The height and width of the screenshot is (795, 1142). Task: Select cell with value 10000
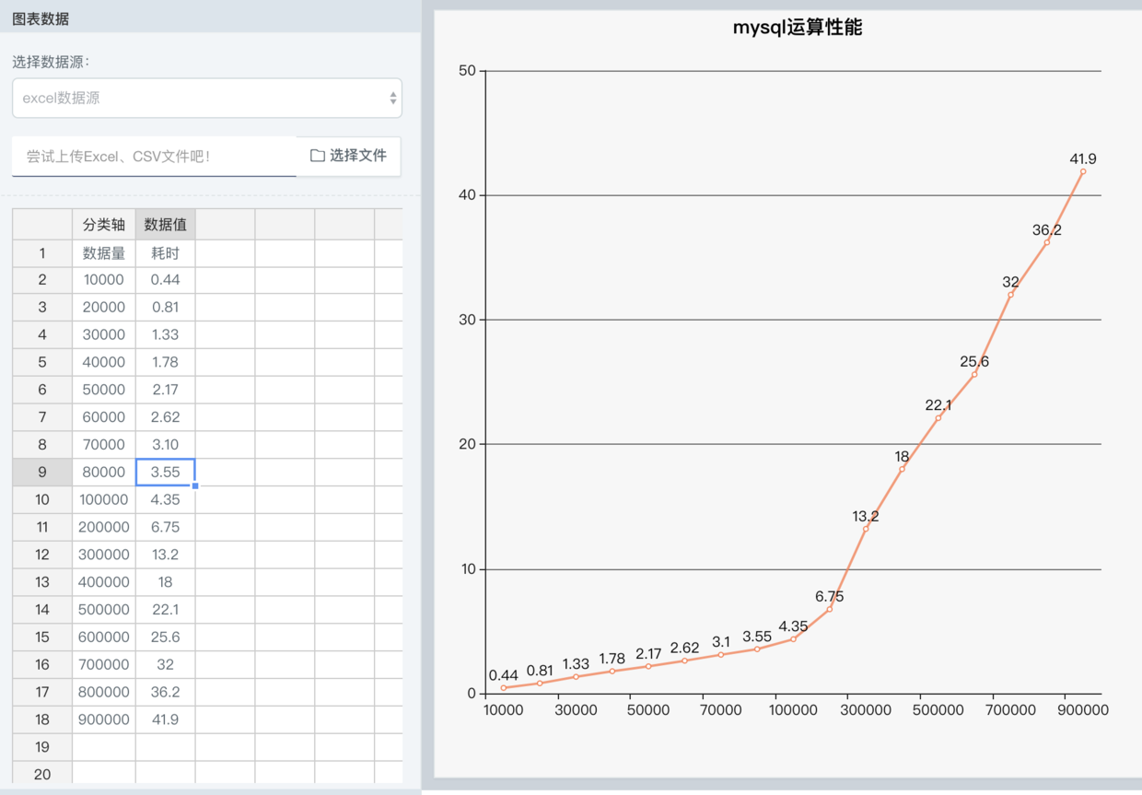coord(104,280)
